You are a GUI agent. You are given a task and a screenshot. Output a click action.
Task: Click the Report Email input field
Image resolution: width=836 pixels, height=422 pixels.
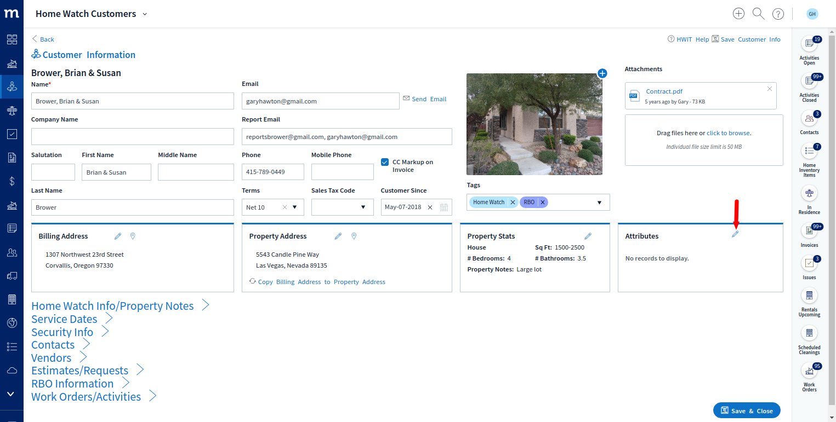tap(347, 136)
